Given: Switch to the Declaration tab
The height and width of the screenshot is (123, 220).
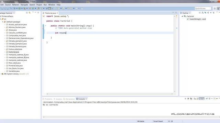Looking at the screenshot, I should click(x=69, y=99).
